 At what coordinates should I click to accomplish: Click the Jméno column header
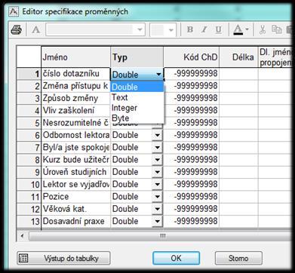[76, 57]
